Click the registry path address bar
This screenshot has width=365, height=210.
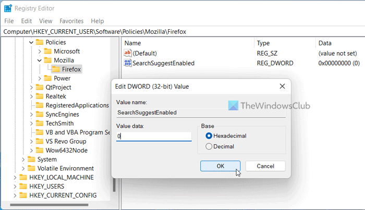182,32
